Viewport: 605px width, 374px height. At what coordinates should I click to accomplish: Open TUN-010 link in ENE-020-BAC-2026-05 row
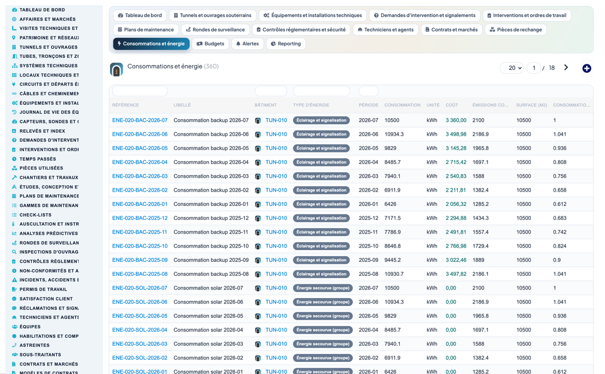tap(276, 148)
